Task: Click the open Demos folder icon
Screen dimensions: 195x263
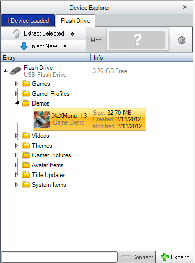Action: (x=26, y=103)
